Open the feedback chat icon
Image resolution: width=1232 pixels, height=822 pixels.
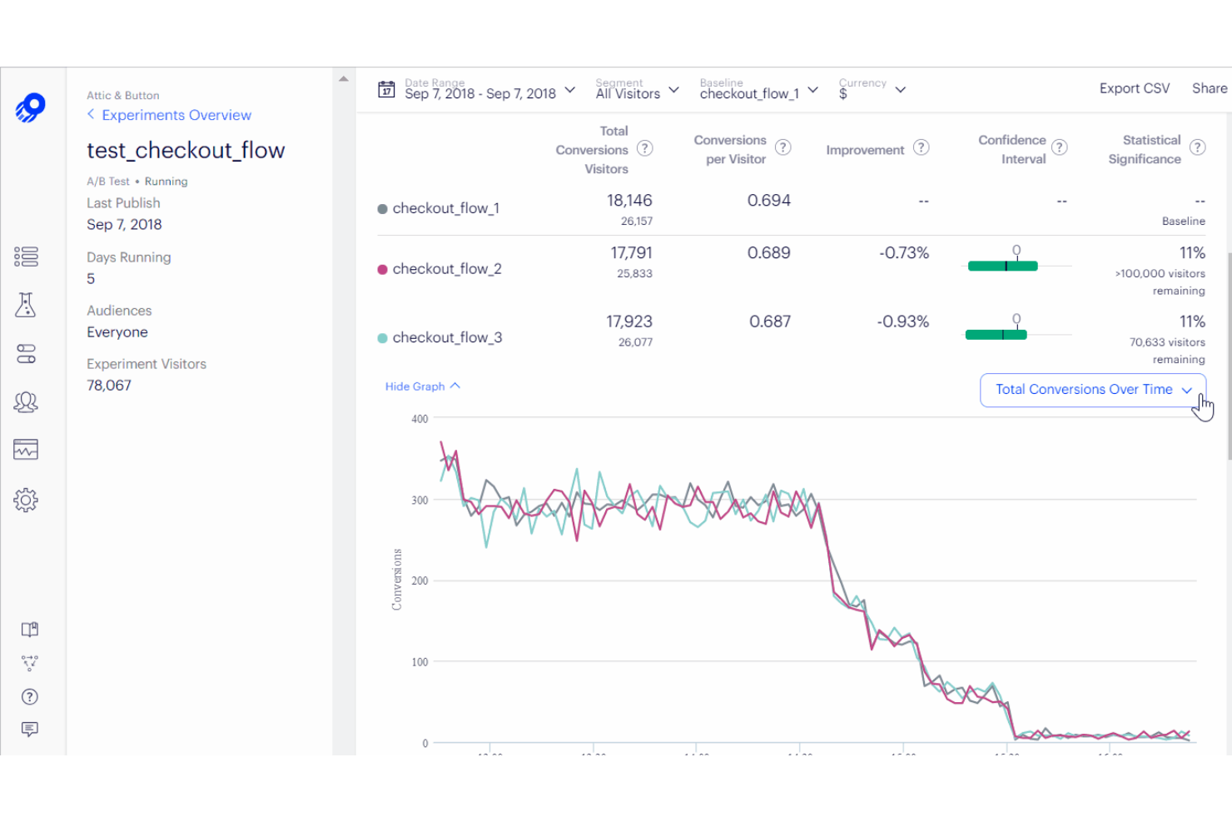coord(29,729)
